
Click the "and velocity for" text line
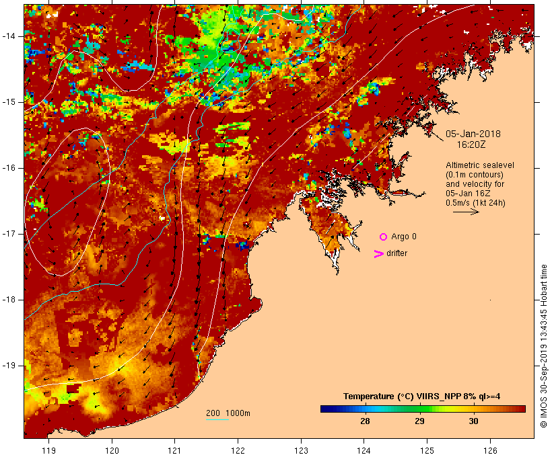tap(475, 184)
